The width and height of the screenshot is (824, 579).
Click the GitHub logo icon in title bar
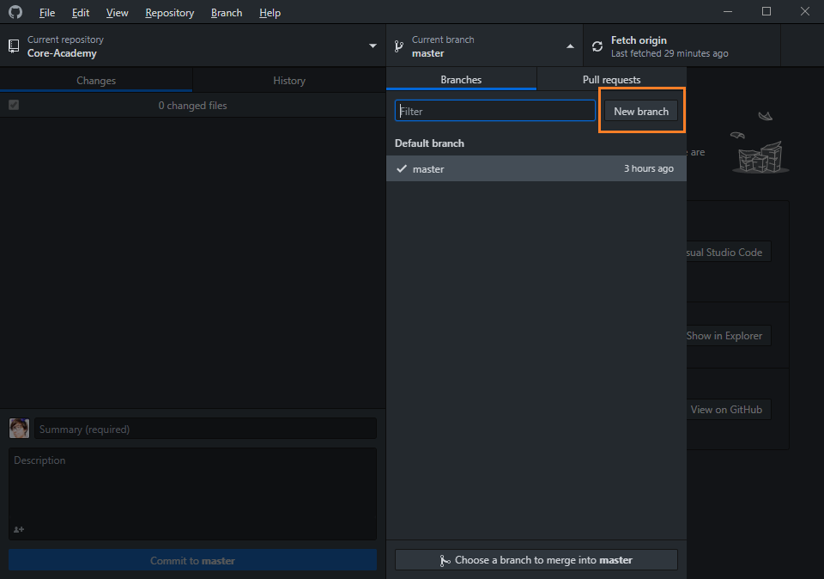pos(15,12)
